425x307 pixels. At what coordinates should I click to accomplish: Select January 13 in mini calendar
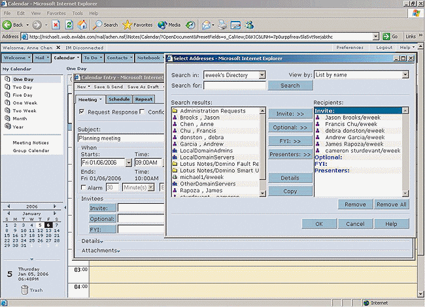tap(48, 231)
